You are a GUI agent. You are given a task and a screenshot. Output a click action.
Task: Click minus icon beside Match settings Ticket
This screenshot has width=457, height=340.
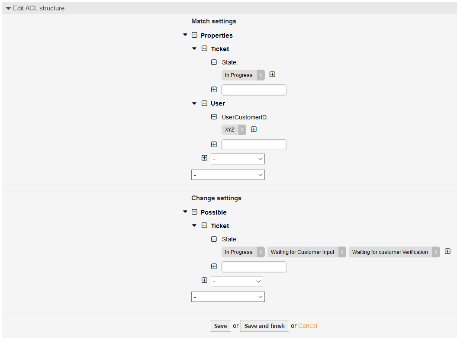pos(205,48)
